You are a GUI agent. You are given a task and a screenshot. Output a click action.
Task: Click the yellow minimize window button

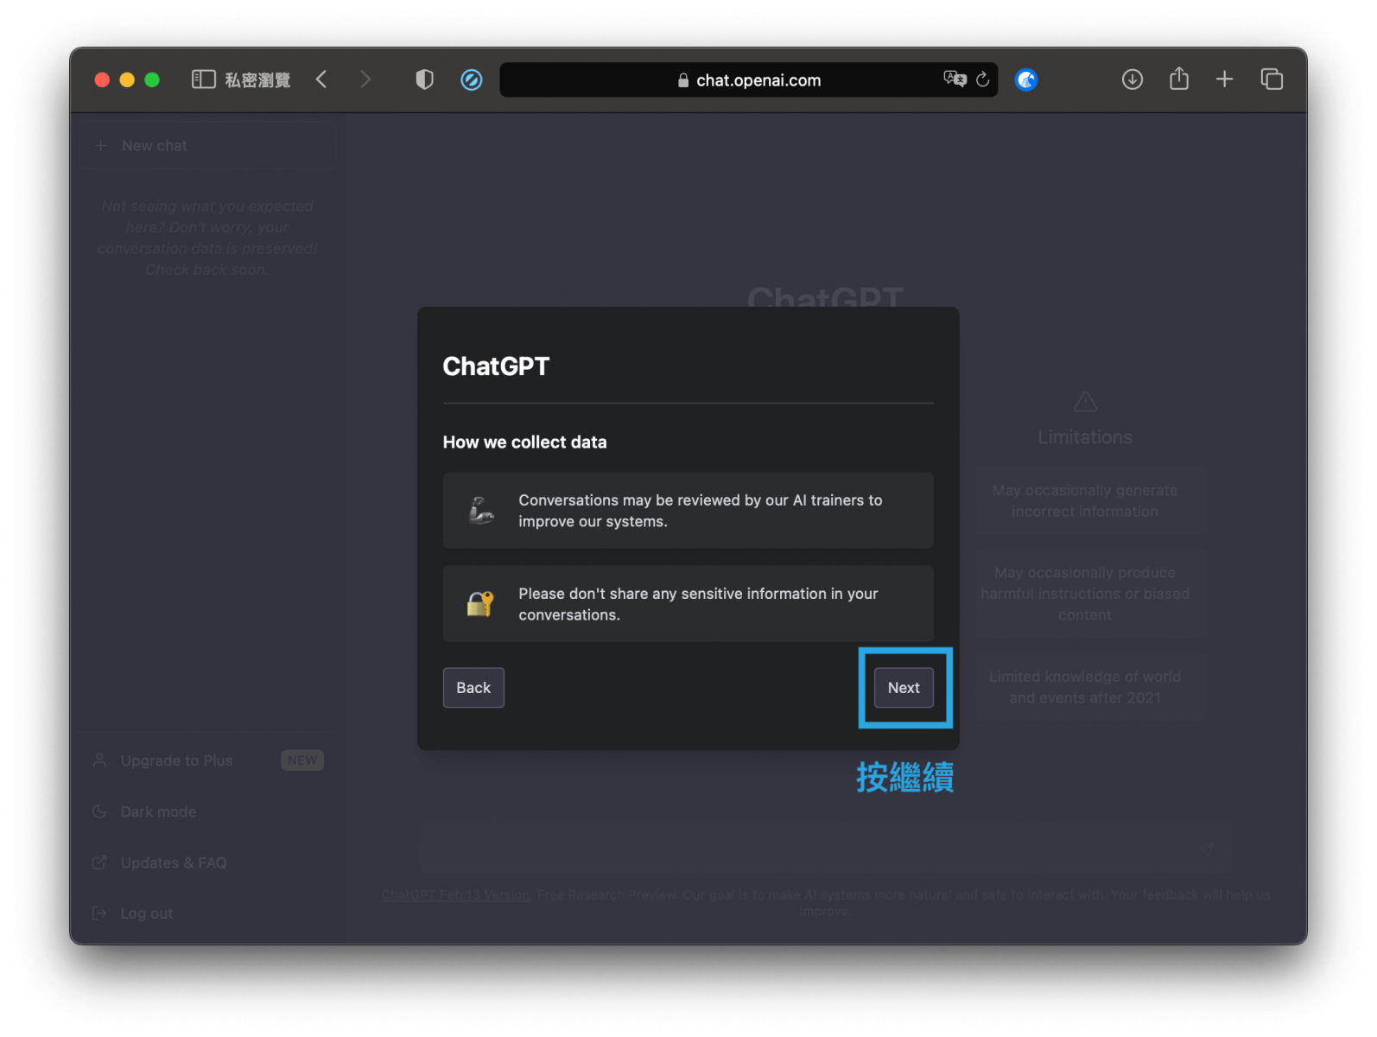click(x=127, y=80)
